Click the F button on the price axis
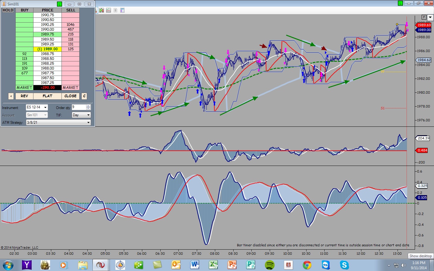The width and height of the screenshot is (434, 271). coord(424,17)
